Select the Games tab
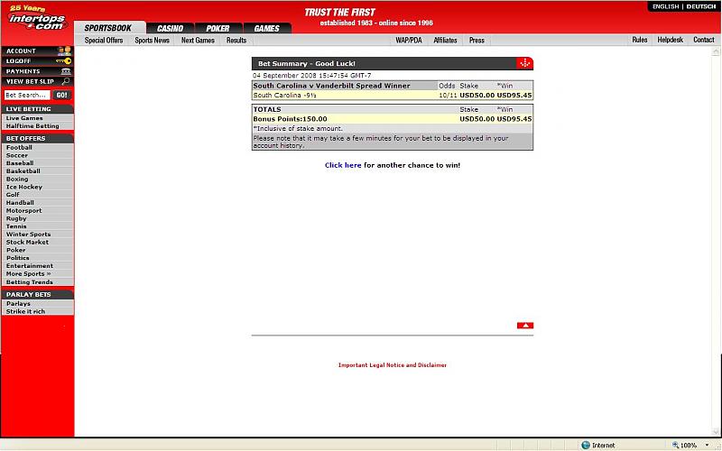722x451 pixels. pos(266,28)
